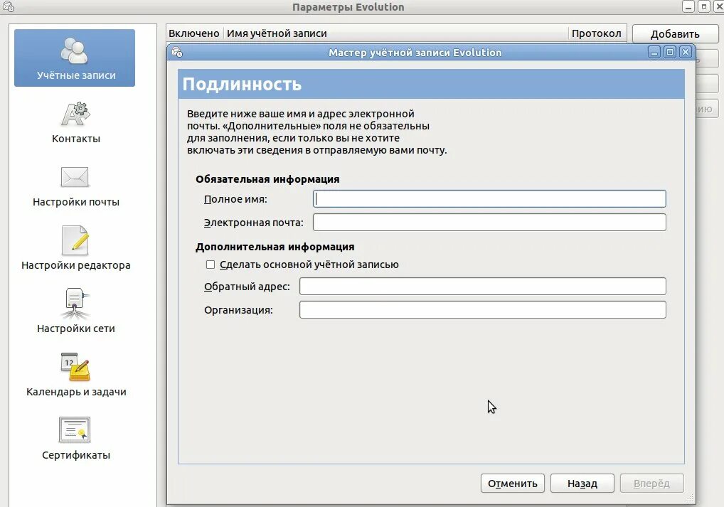Click the Добавить button in Параметры window

tap(675, 33)
